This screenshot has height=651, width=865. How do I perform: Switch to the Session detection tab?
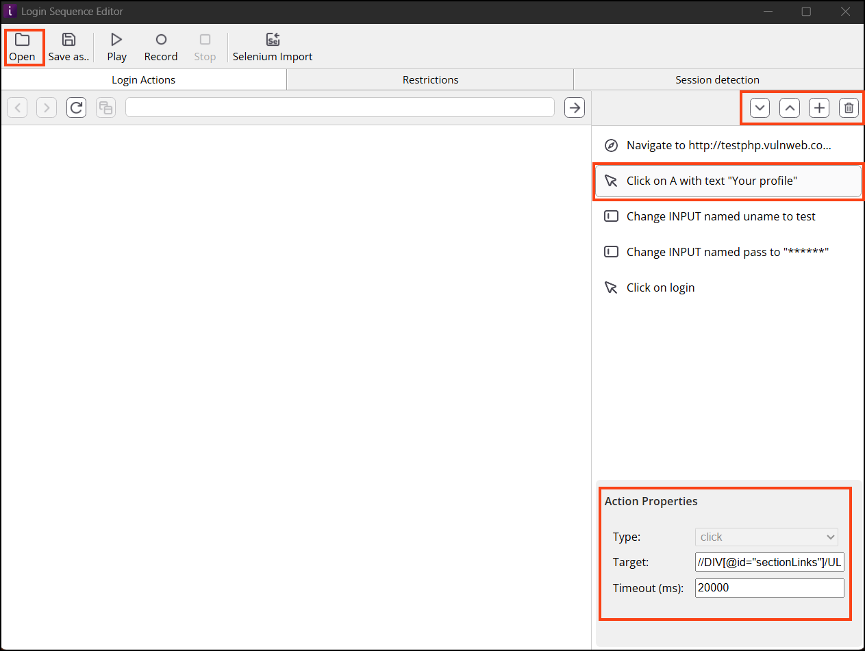tap(717, 79)
